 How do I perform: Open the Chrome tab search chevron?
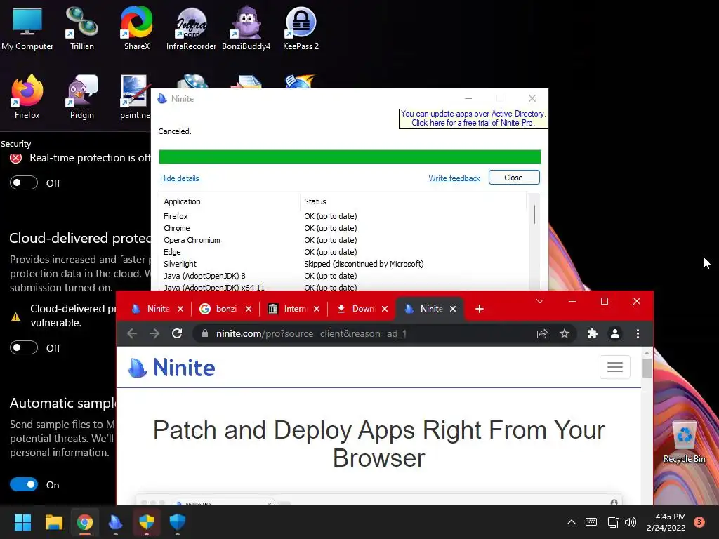[540, 301]
